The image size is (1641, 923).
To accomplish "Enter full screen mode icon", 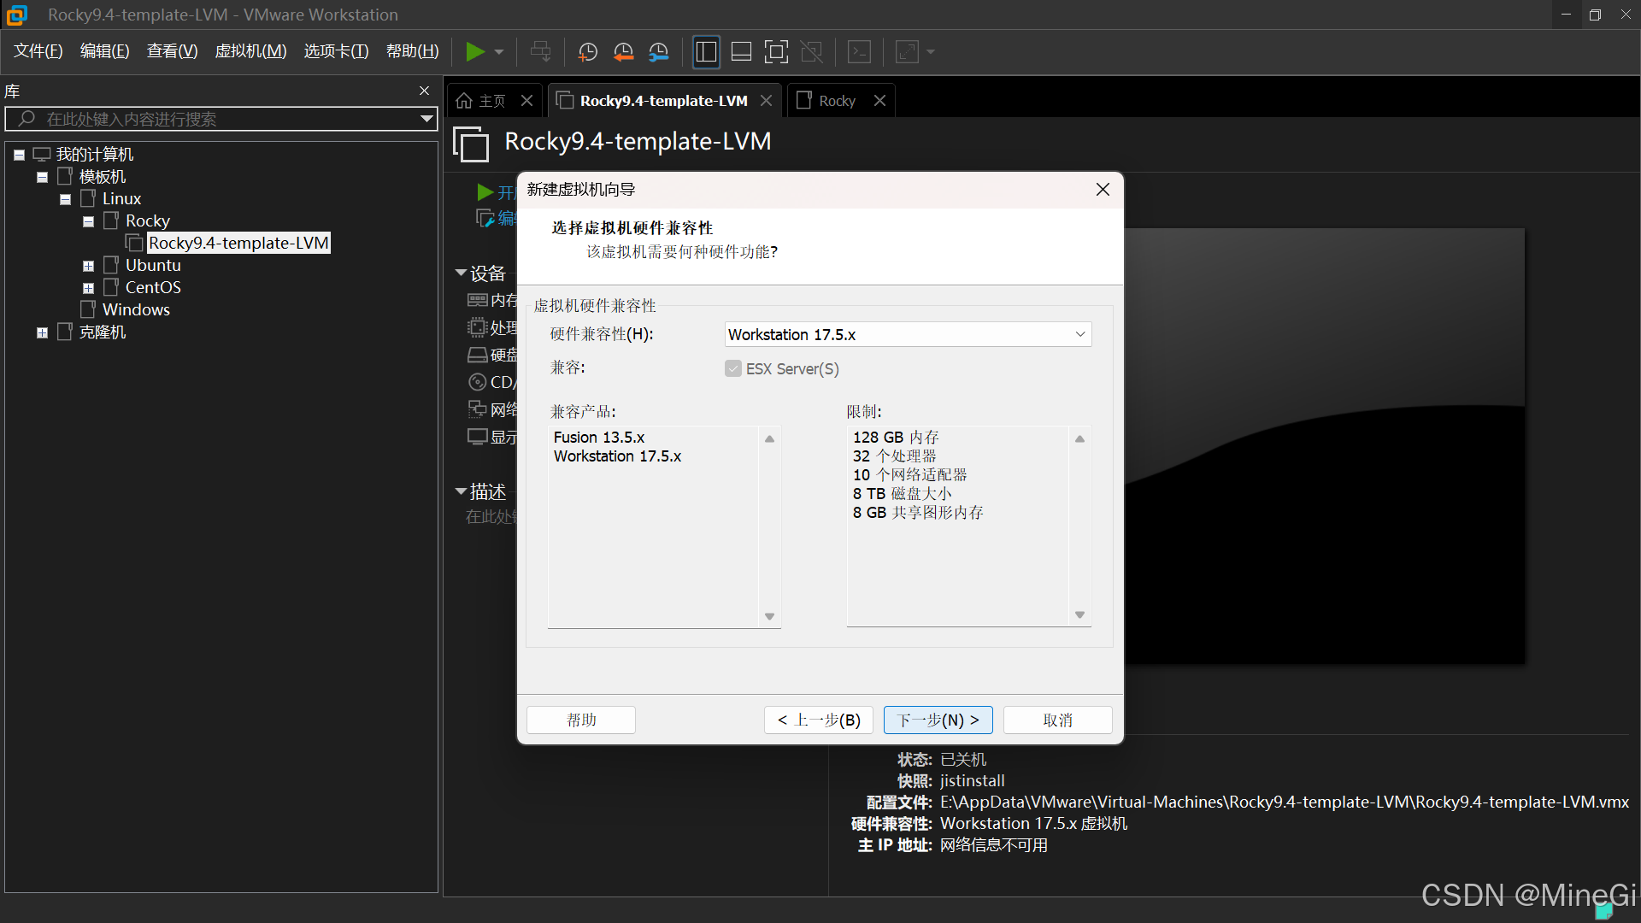I will click(776, 52).
